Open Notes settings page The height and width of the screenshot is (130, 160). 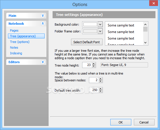(14, 48)
